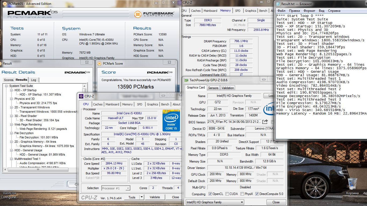Open the Mainboard tab in the front CPU-Z window
The image size is (367, 206).
pyautogui.click(x=112, y=104)
